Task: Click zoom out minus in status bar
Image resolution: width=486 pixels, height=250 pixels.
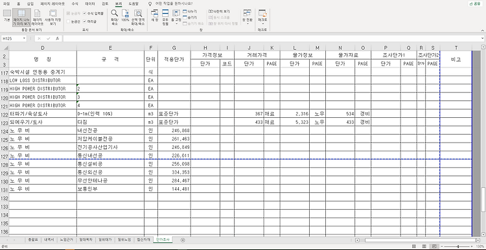Action: click(x=442, y=246)
